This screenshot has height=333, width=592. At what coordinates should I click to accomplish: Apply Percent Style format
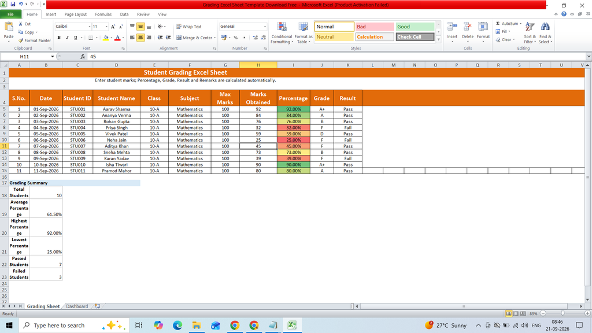tap(236, 38)
